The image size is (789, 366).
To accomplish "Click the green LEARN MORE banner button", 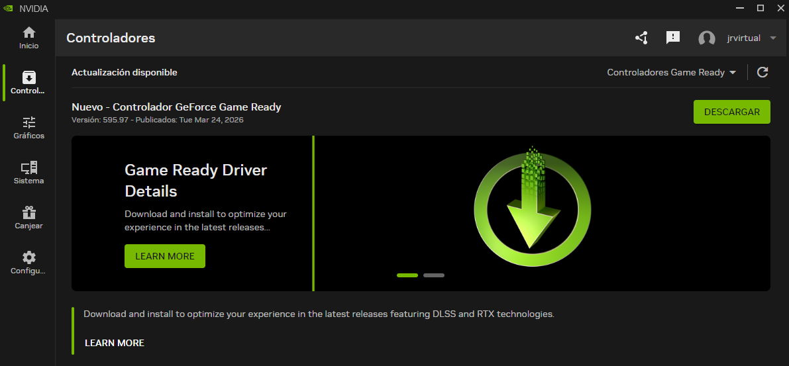I will click(x=165, y=256).
